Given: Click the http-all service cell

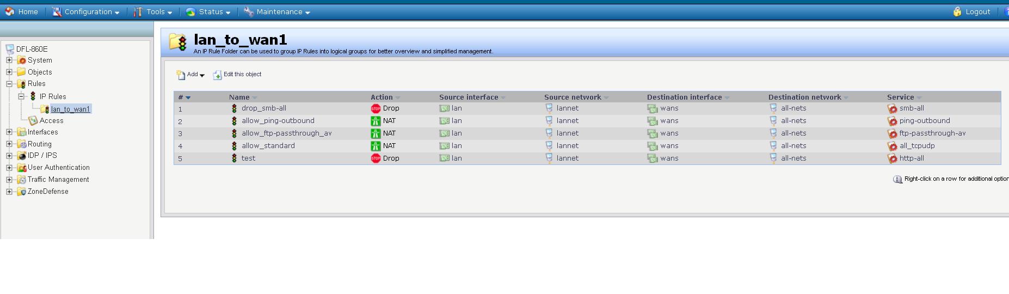Looking at the screenshot, I should (912, 158).
